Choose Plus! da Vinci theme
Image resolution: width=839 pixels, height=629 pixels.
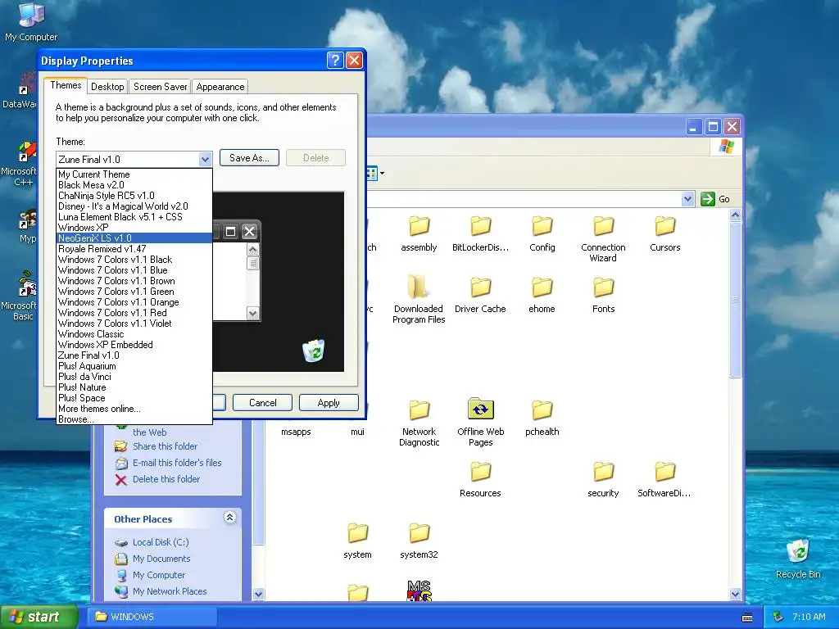coord(134,377)
